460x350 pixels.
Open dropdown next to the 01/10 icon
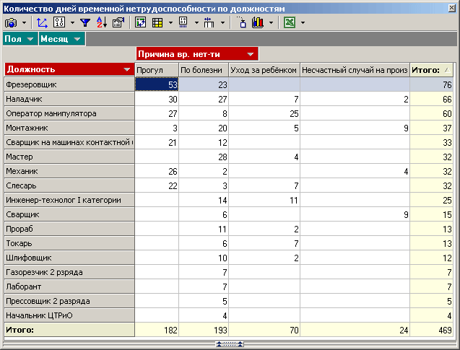click(x=72, y=22)
